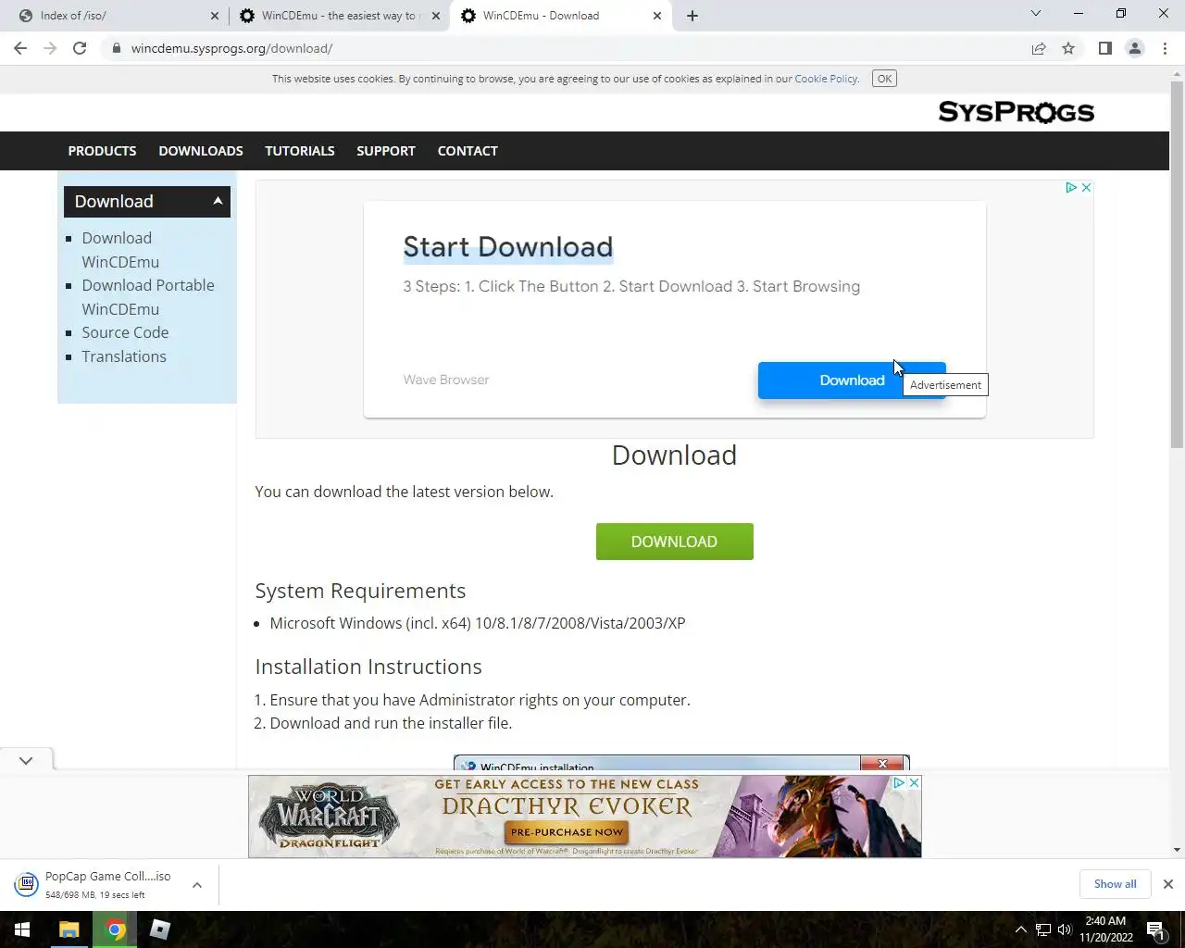
Task: Open a new browser tab
Action: 692,16
